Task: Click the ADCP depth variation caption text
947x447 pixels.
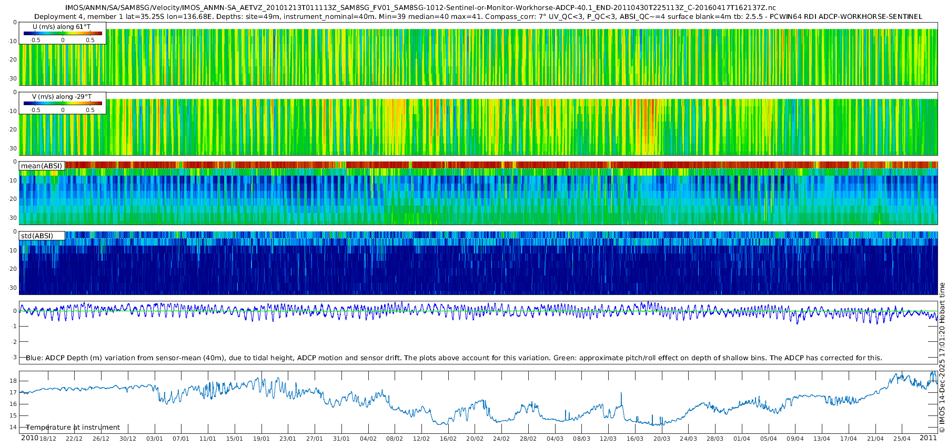Action: pyautogui.click(x=454, y=358)
